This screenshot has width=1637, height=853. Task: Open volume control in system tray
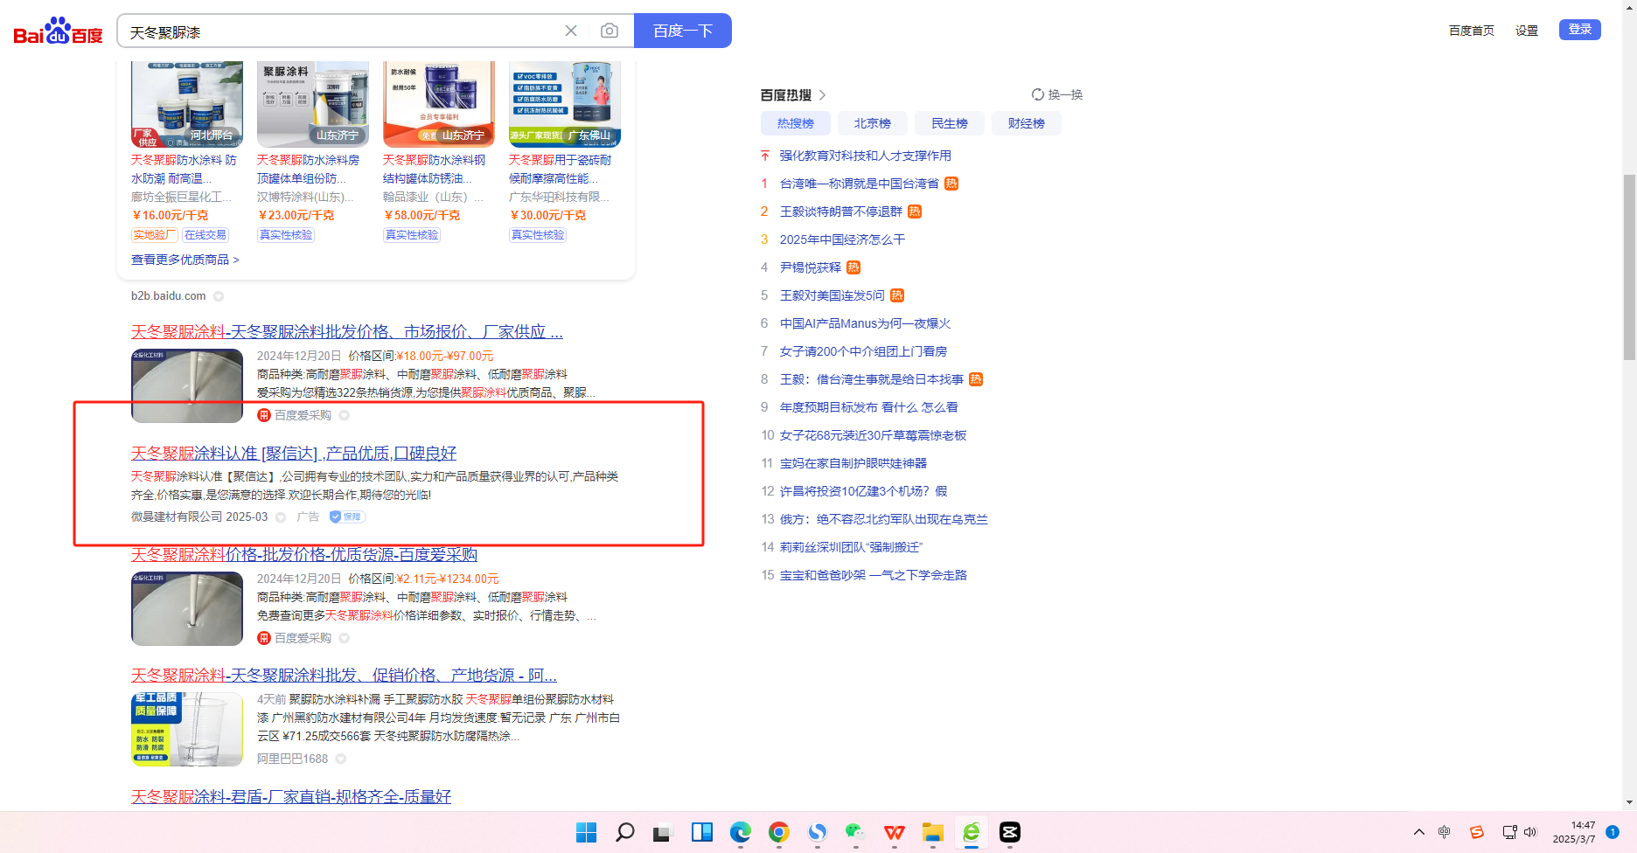1530,832
